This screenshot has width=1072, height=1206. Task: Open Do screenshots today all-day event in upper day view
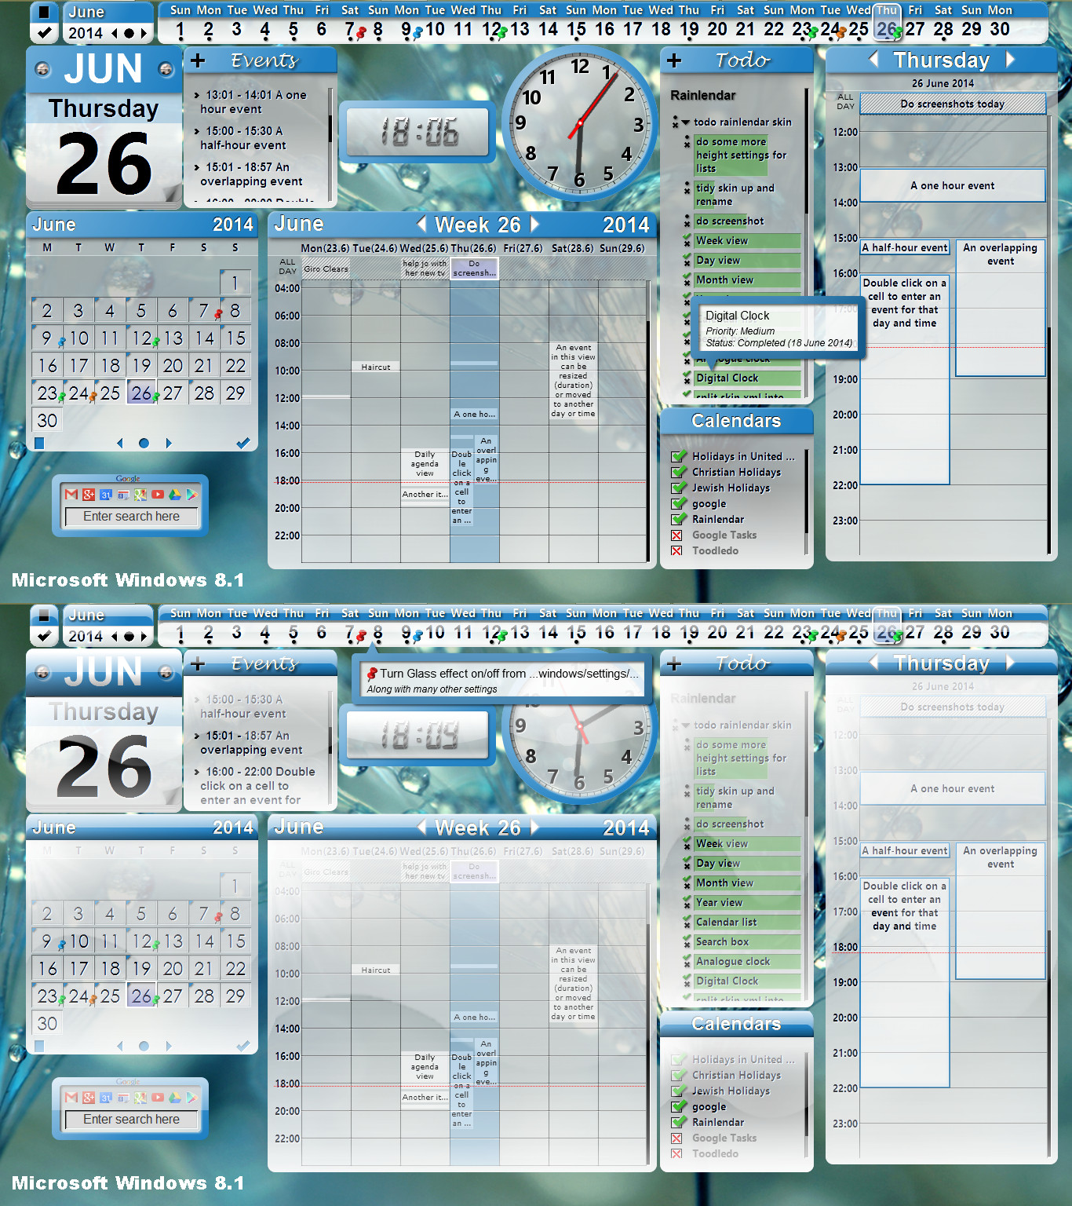[953, 104]
